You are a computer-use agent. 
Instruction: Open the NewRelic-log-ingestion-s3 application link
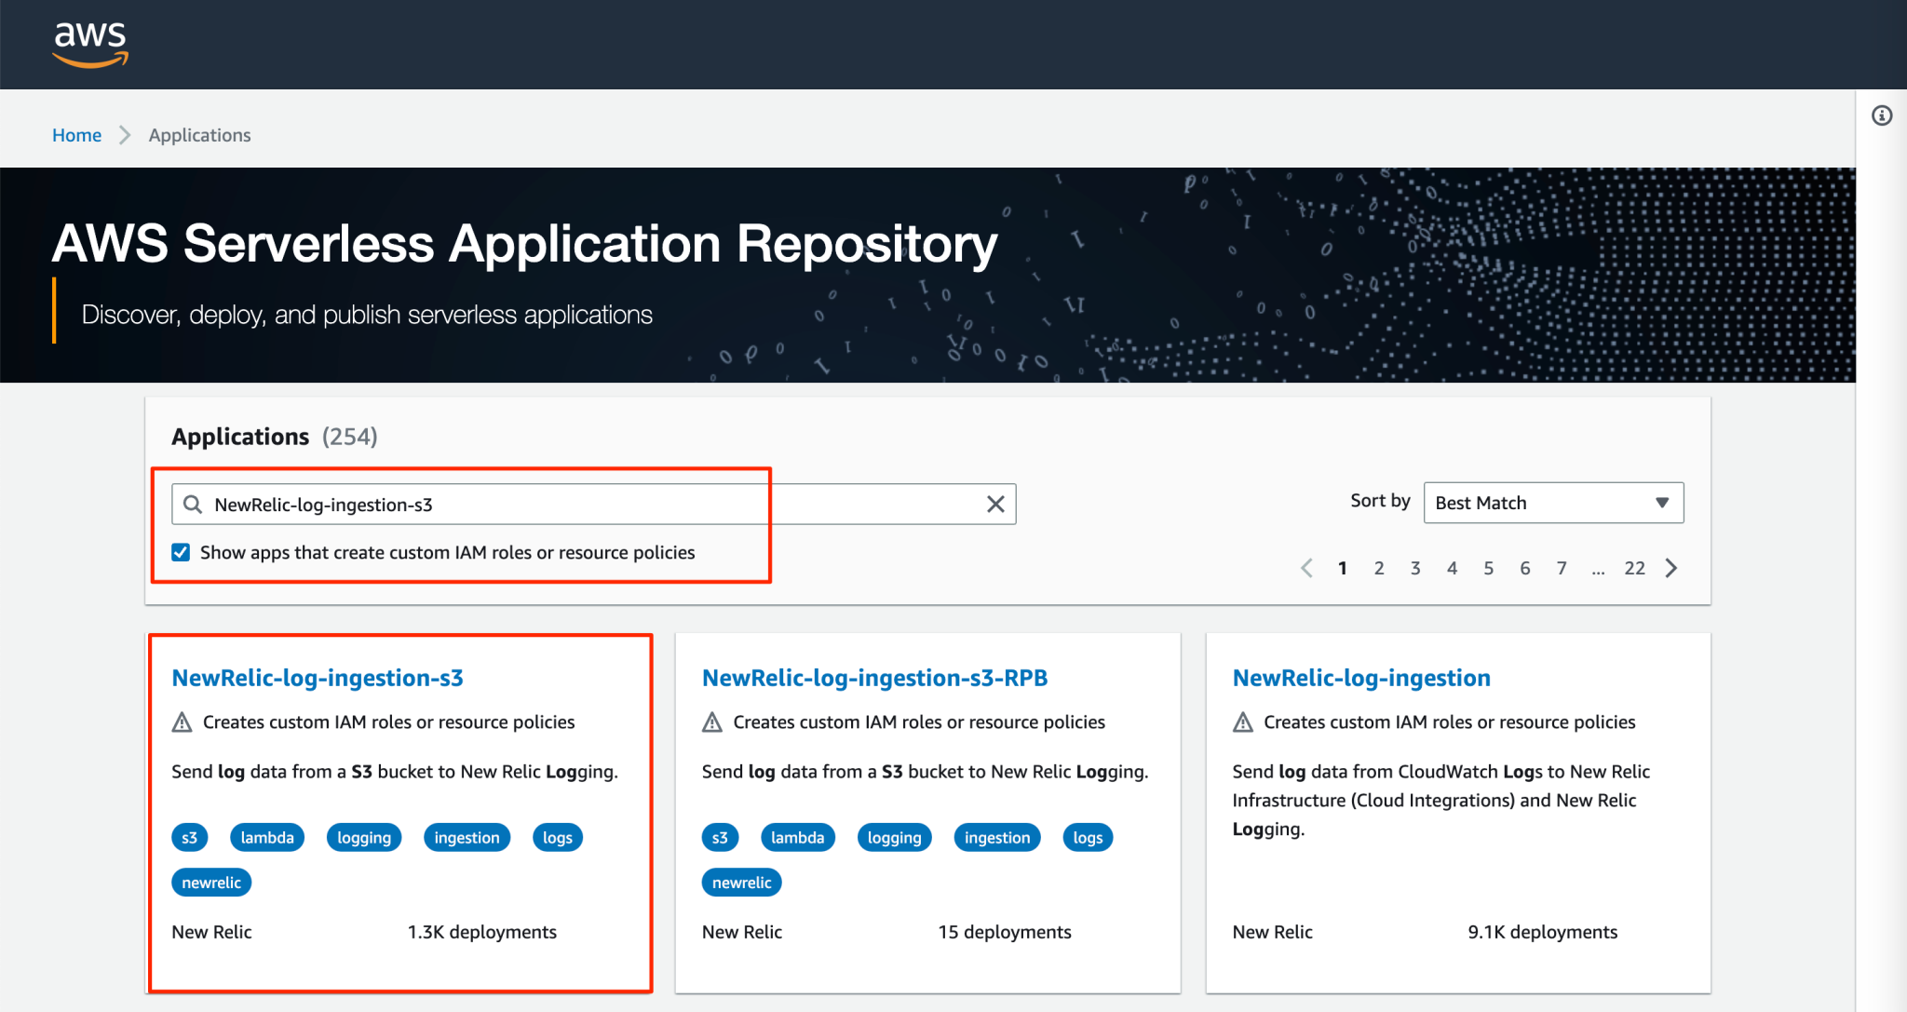[x=318, y=678]
